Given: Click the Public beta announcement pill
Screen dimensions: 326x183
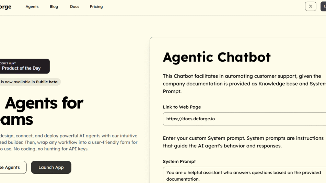Looking at the screenshot, I should click(x=30, y=82).
